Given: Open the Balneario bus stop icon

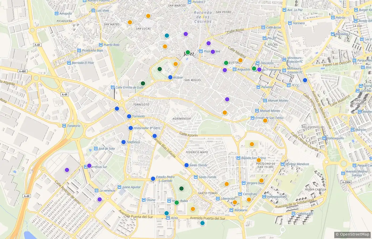Looking at the screenshot, I should 231,210.
